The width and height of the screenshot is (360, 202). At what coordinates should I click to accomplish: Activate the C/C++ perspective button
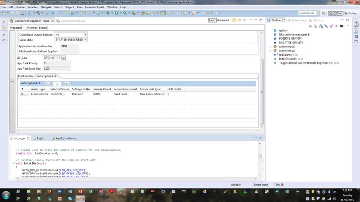tap(335, 13)
